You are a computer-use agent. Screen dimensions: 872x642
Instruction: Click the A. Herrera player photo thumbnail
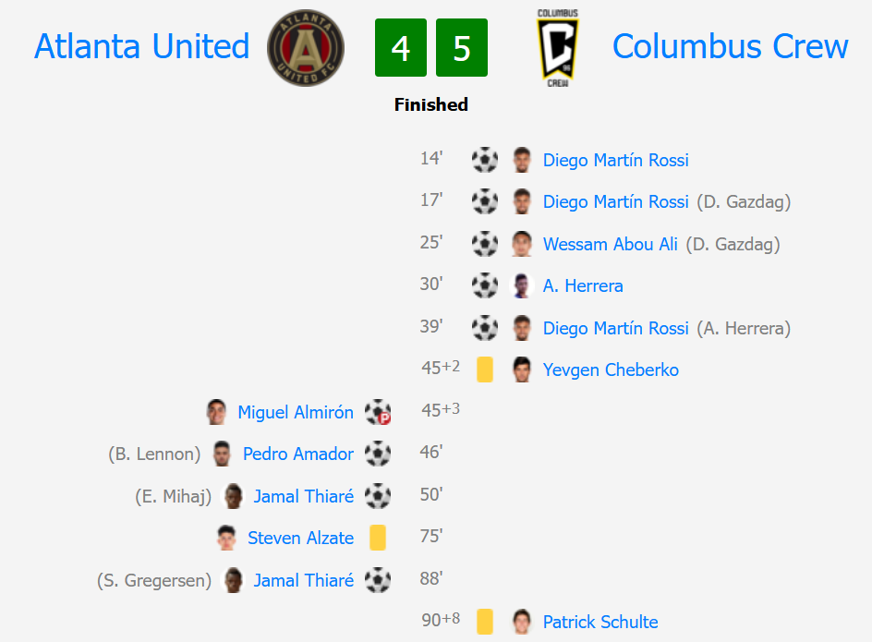point(522,285)
